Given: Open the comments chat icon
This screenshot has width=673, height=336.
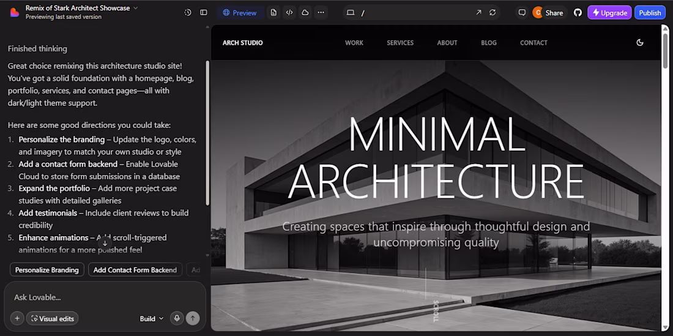Looking at the screenshot, I should point(522,13).
